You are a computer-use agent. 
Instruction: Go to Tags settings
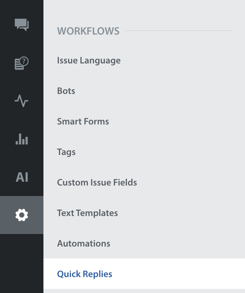point(66,152)
